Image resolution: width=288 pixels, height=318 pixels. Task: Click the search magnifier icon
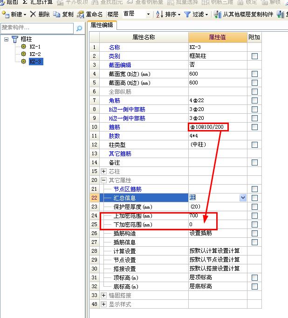(x=79, y=28)
